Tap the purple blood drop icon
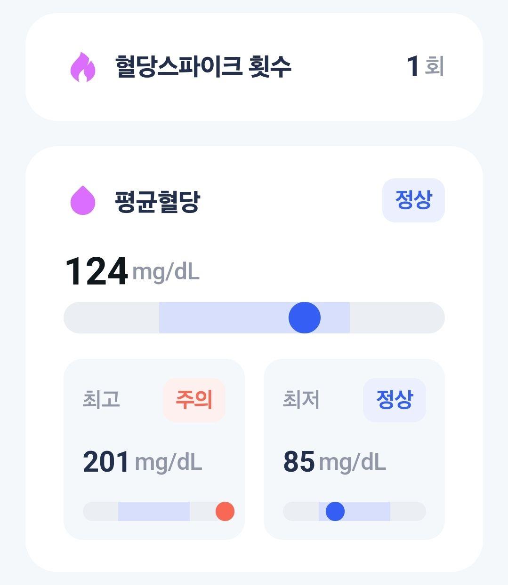The width and height of the screenshot is (508, 585). 83,200
